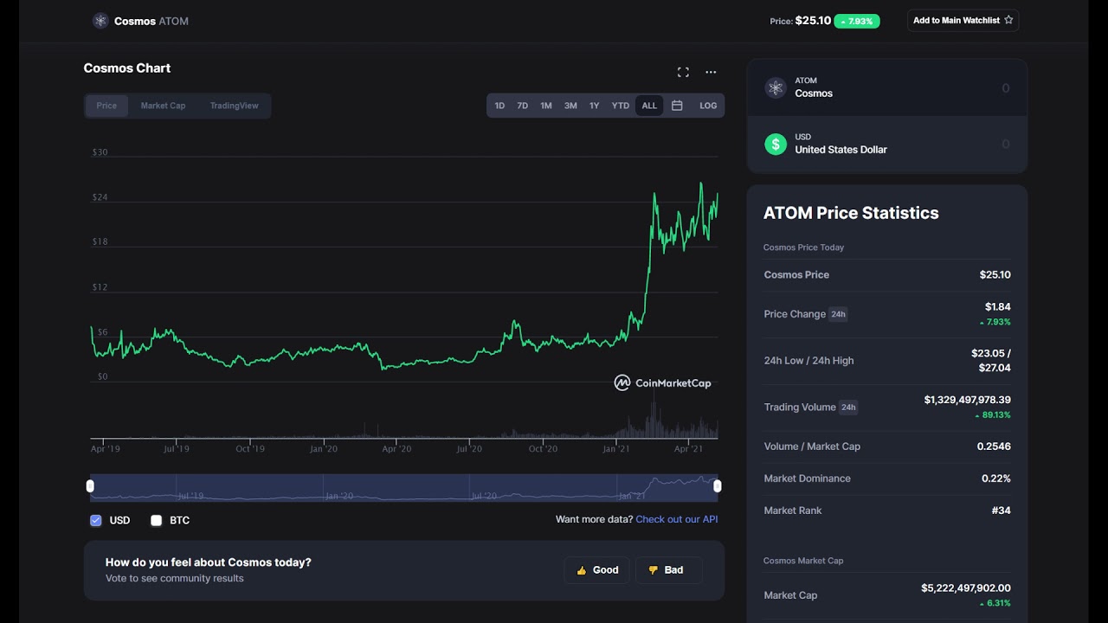Image resolution: width=1108 pixels, height=623 pixels.
Task: Switch to the Price chart tab
Action: click(106, 106)
